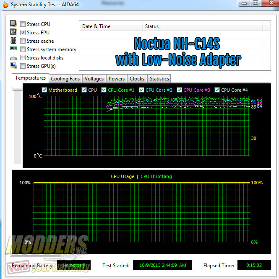This screenshot has height=279, width=279.
Task: Click the CPU Usage legend label
Action: point(123,176)
